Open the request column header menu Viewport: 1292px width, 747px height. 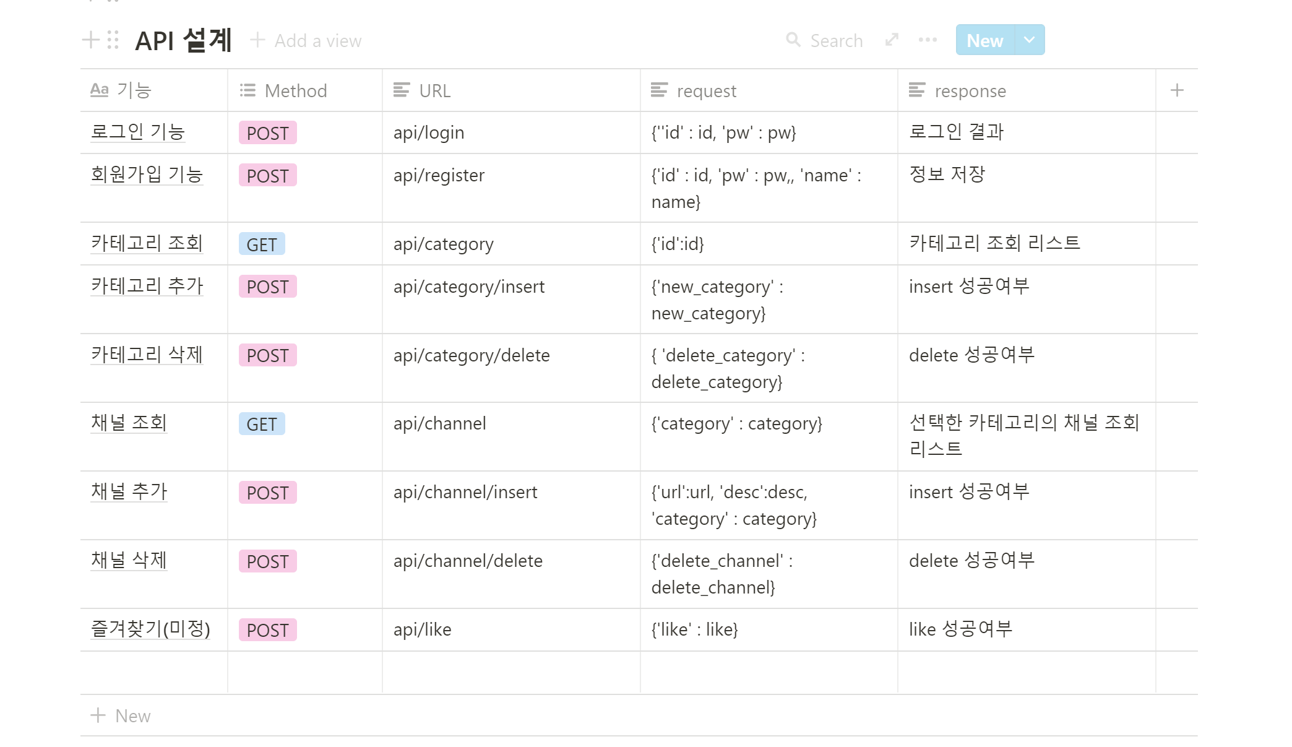706,90
